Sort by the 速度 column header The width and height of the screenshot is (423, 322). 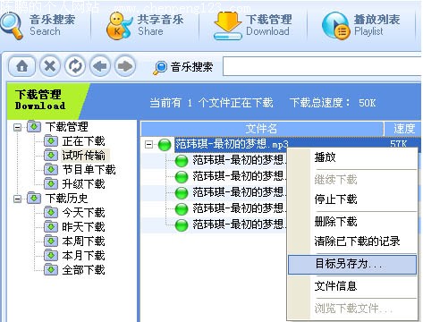(x=403, y=129)
